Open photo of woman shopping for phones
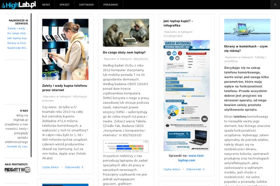Image resolution: width=280 pixels, height=186 pixels. point(65,49)
